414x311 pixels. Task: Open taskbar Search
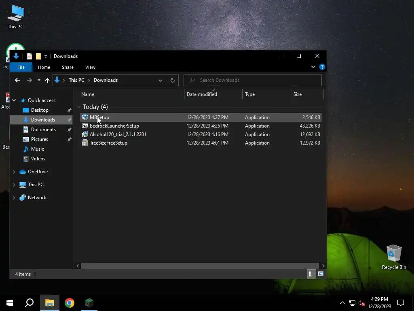(x=29, y=303)
